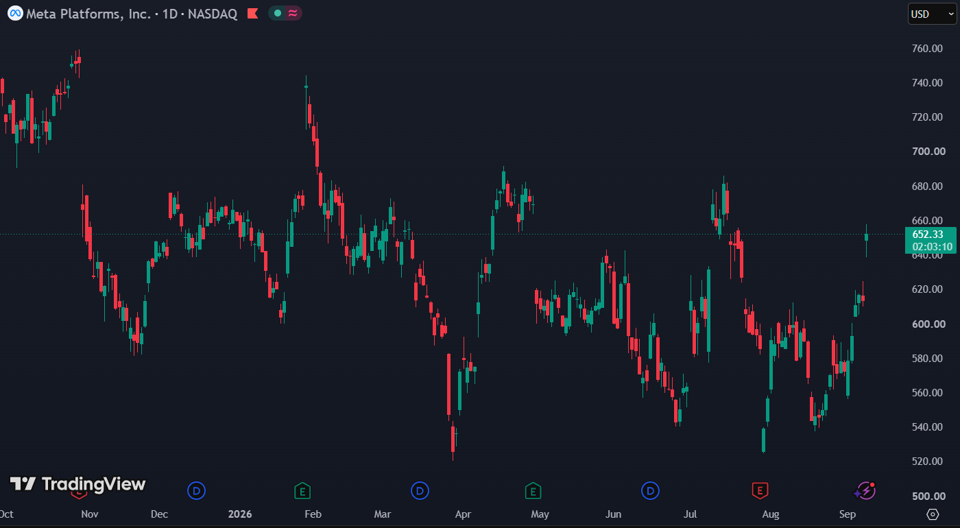Click the 540.00 price axis label

pyautogui.click(x=929, y=427)
